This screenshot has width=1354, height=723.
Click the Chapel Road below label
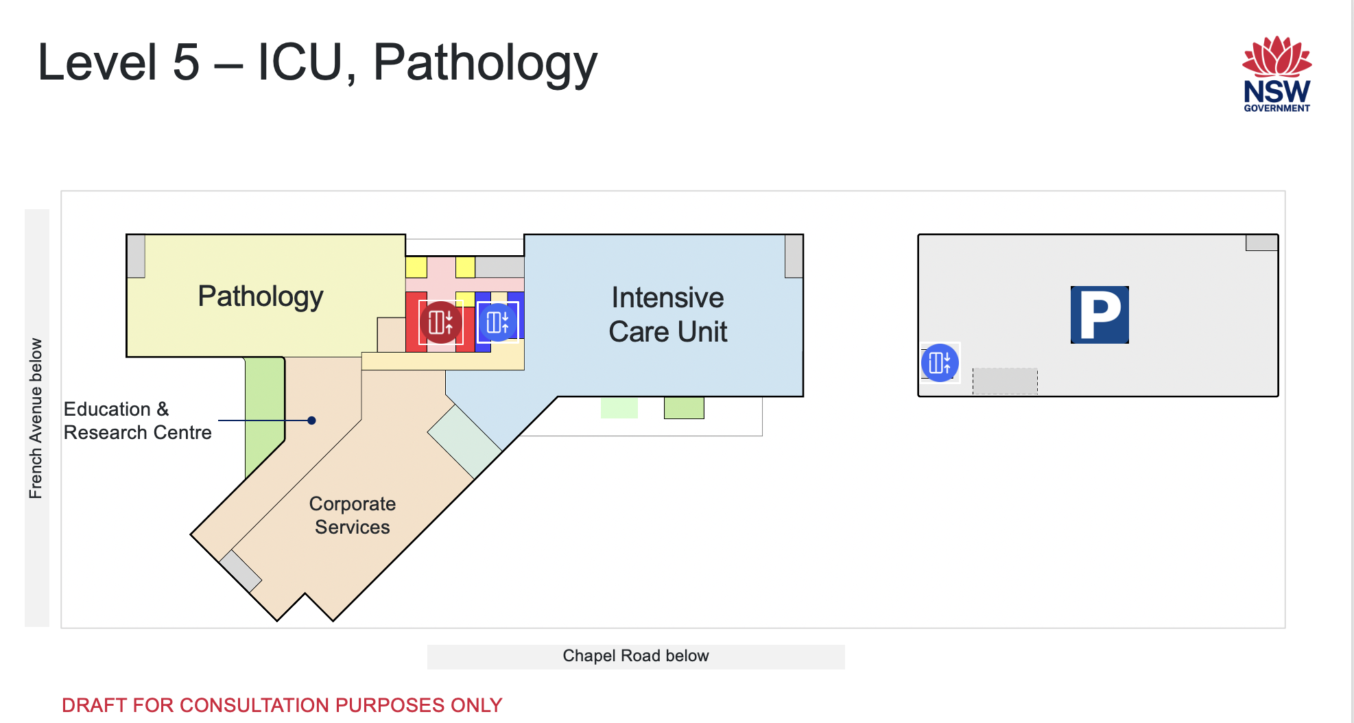635,656
